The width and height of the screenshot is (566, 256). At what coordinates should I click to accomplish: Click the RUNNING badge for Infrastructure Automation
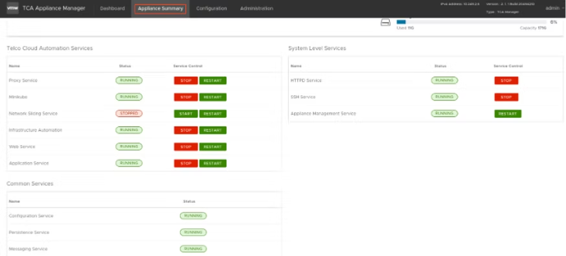pyautogui.click(x=129, y=130)
